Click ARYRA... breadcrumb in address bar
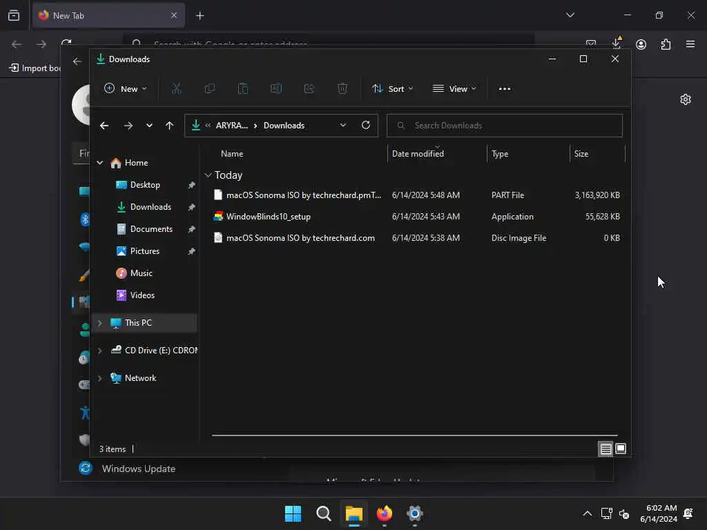 (x=232, y=126)
